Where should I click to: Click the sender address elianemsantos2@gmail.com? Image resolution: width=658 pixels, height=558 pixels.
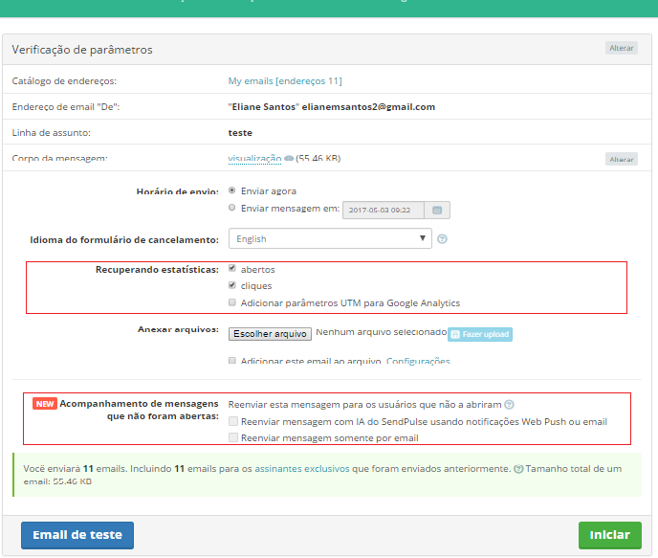point(368,107)
